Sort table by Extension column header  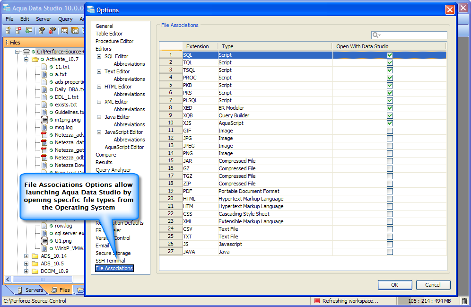pyautogui.click(x=200, y=46)
